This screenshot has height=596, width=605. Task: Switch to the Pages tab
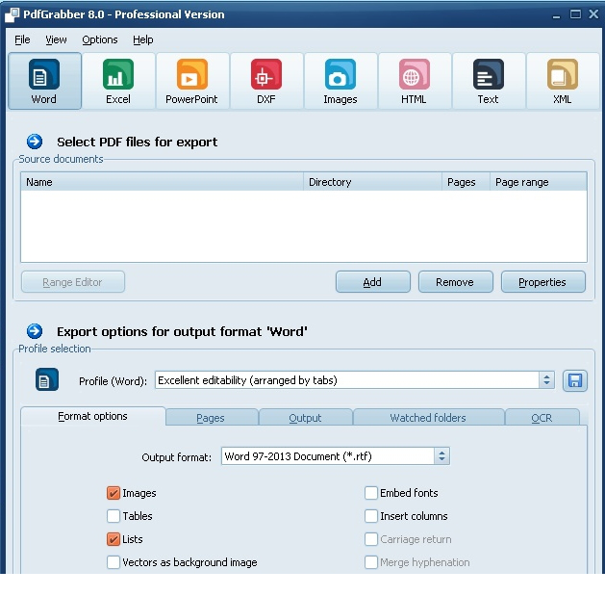[x=211, y=418]
